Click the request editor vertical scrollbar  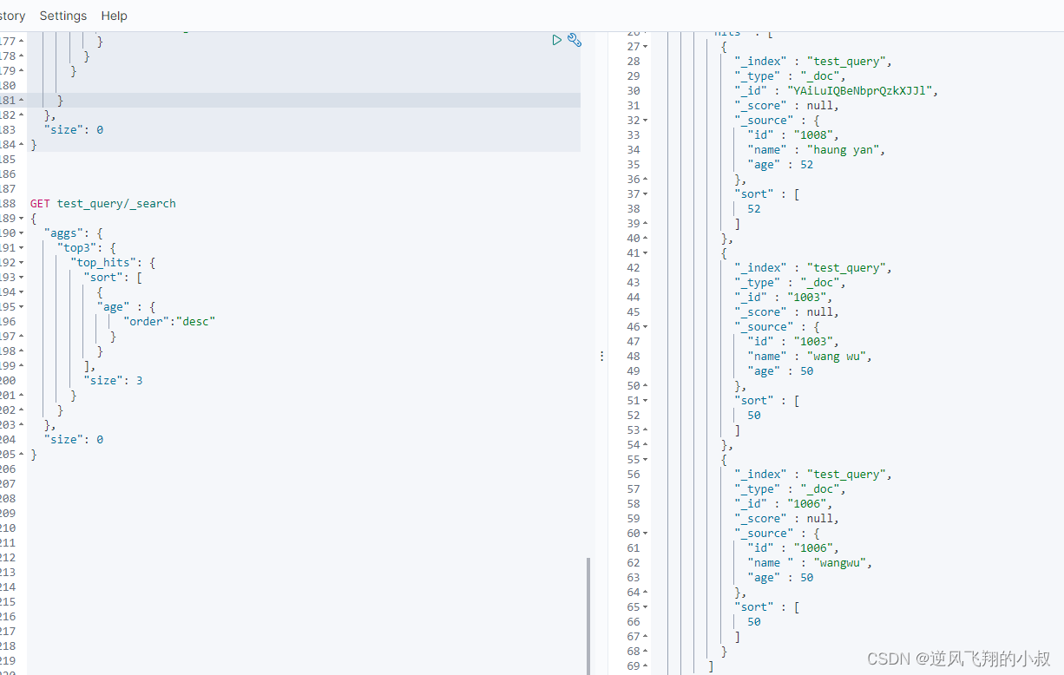pyautogui.click(x=588, y=614)
